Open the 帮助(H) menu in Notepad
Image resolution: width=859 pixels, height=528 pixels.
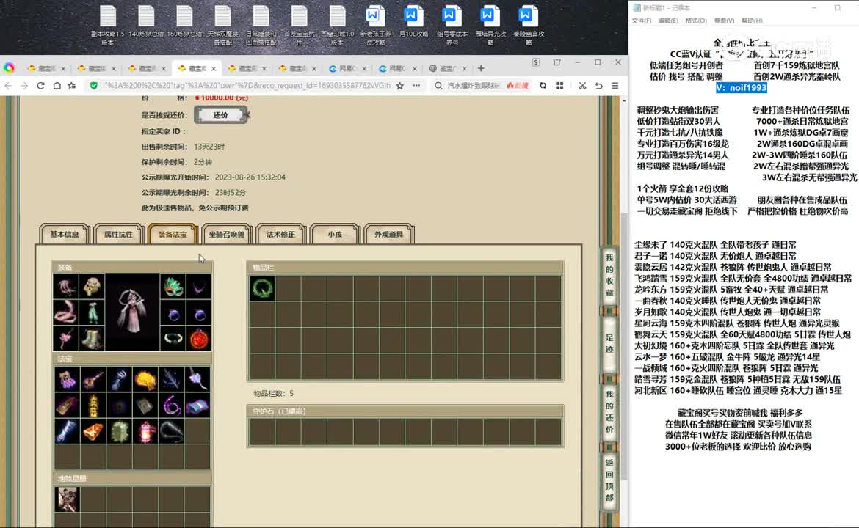pos(752,21)
